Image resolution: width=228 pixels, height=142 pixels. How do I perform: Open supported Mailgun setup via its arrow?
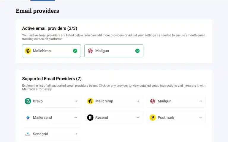tap(200, 101)
